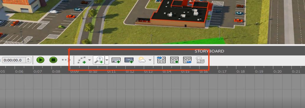Click the time field showing 0:00:00.0

[x=14, y=60]
